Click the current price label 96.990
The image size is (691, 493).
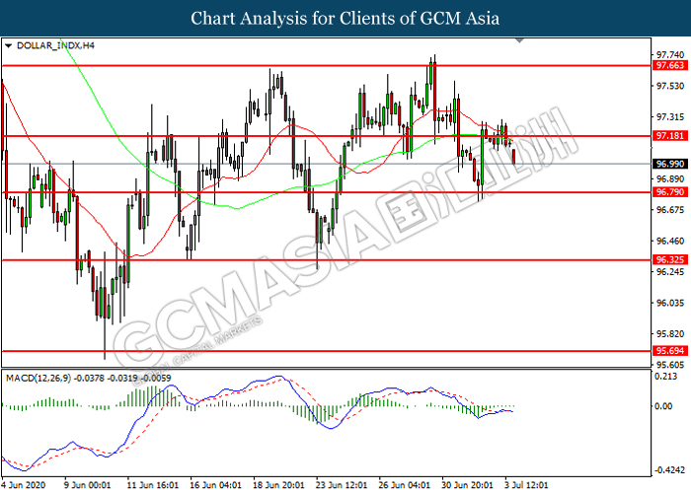coord(670,164)
